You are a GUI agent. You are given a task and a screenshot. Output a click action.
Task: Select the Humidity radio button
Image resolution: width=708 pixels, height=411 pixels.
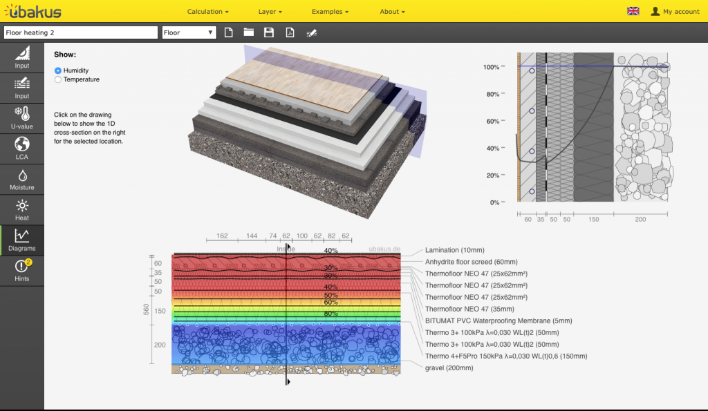(58, 70)
